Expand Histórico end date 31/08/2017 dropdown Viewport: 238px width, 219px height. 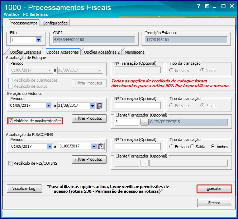(x=92, y=105)
